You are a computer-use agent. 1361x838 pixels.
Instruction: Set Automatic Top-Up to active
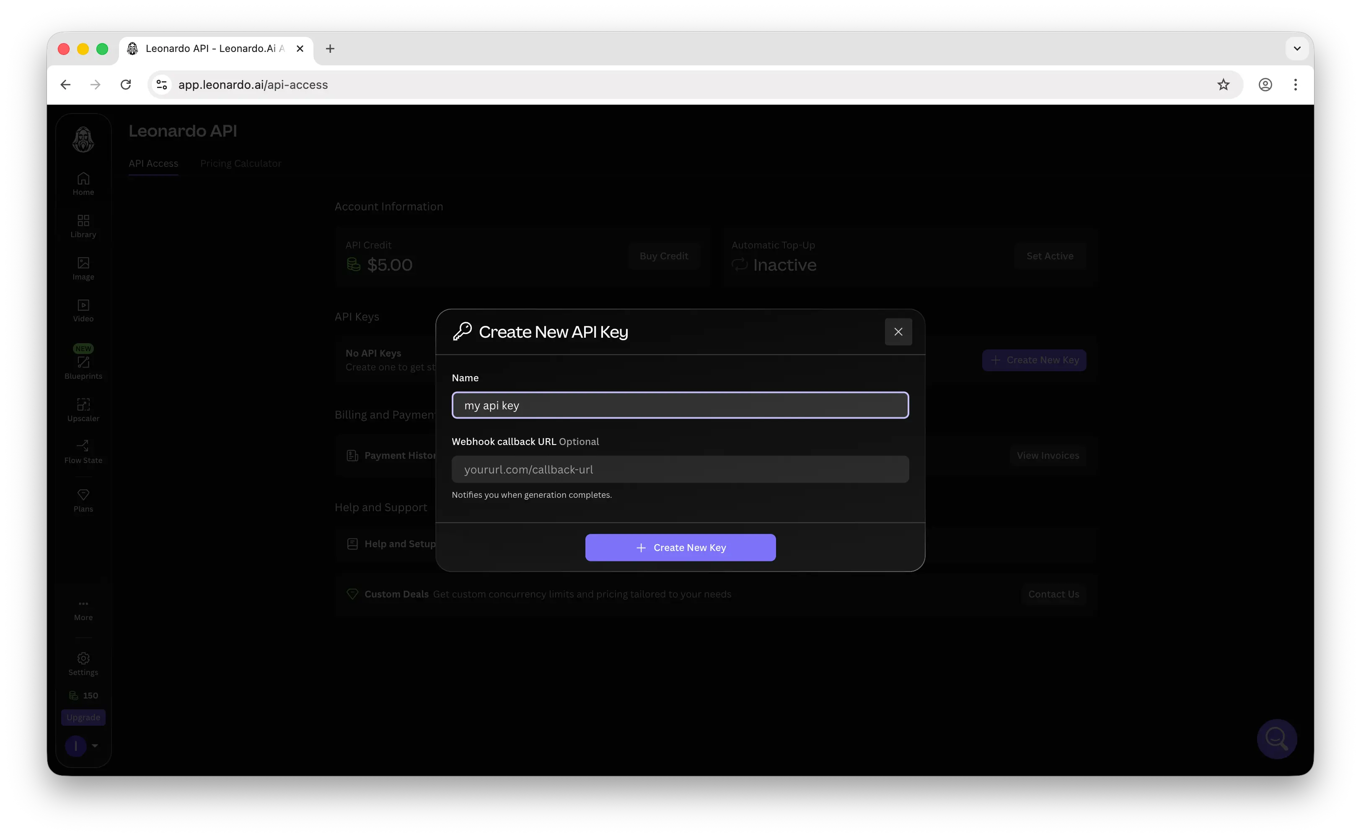click(x=1050, y=256)
